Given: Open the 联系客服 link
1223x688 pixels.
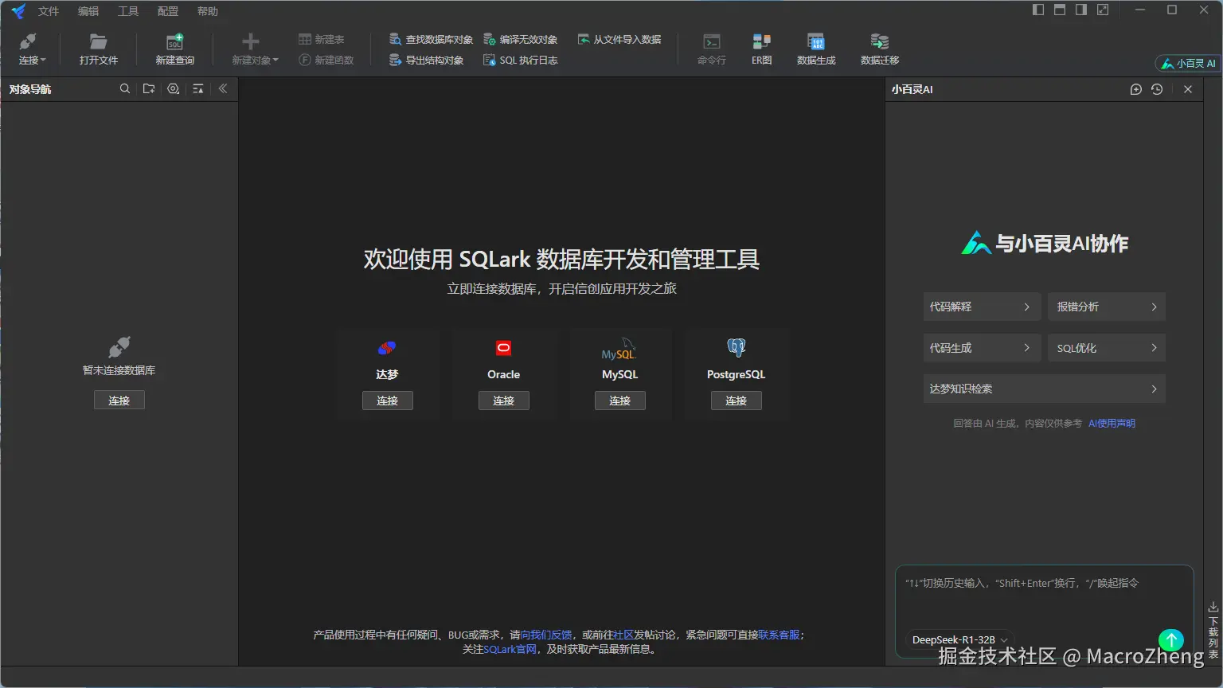Looking at the screenshot, I should tap(779, 635).
